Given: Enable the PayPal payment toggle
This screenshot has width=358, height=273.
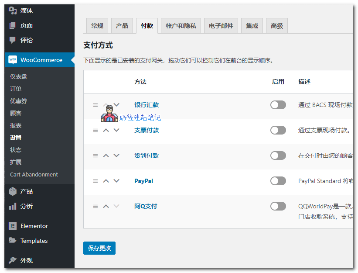Looking at the screenshot, I should [x=278, y=181].
